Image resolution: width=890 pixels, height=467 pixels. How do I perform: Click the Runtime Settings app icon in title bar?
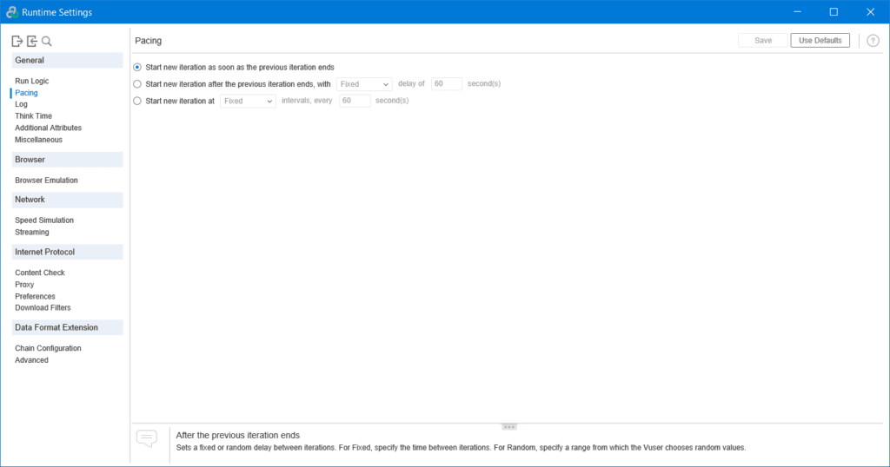click(12, 12)
